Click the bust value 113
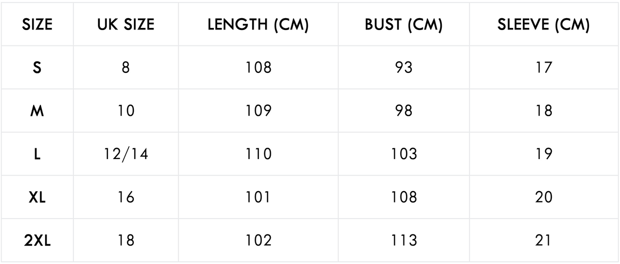This screenshot has width=620, height=264. click(x=404, y=240)
